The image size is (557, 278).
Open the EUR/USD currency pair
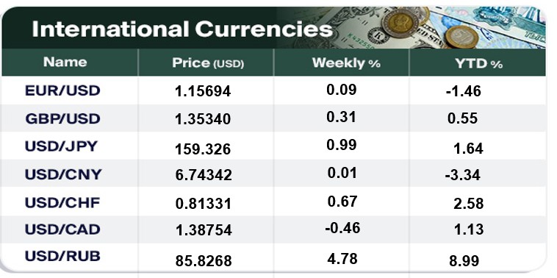pos(62,90)
